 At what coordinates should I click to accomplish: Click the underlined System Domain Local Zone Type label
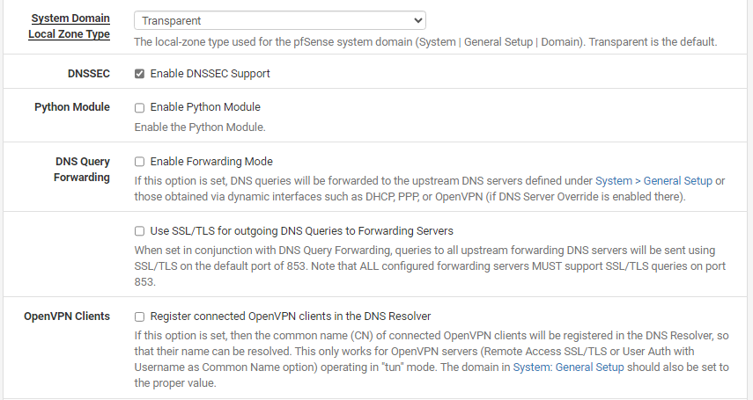[x=70, y=26]
